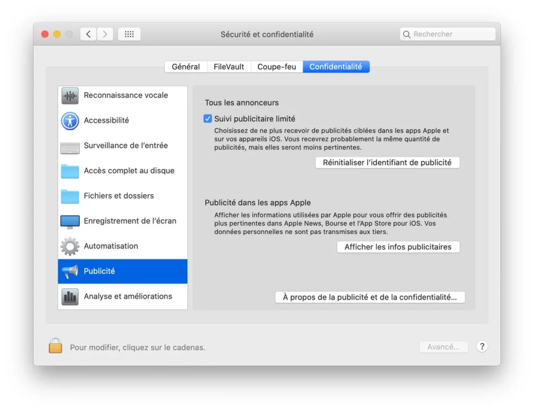Click Afficher les infos publicitaires button
534x410 pixels.
click(x=398, y=247)
